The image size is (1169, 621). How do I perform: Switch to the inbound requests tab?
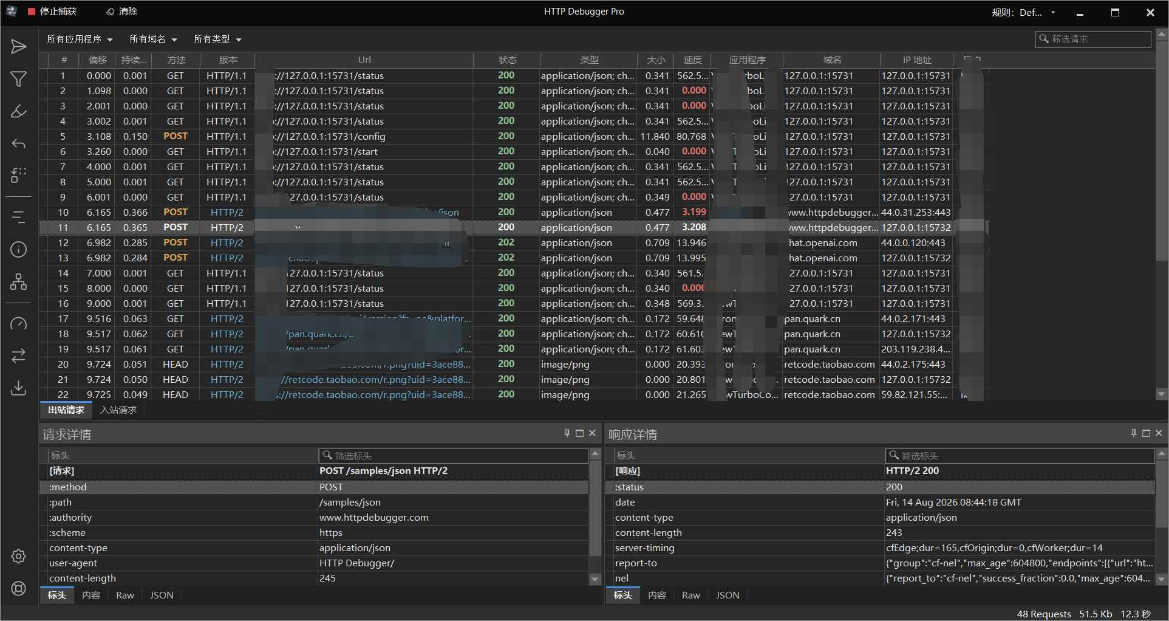pyautogui.click(x=118, y=410)
